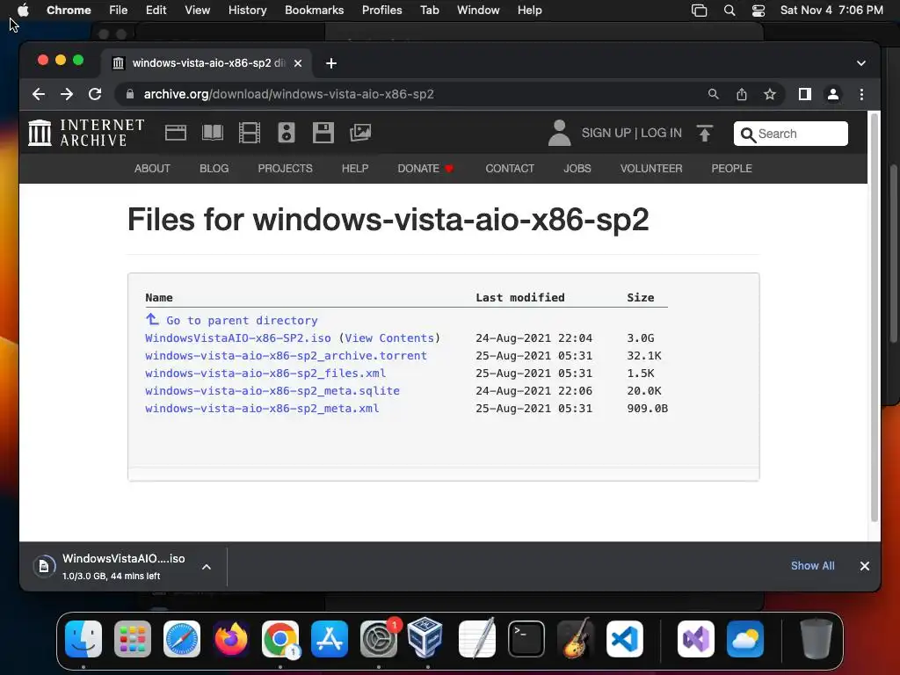Screen dimensions: 900x675
Task: Select the windows-vista-aio-x86-sp2 tab
Action: (207, 63)
